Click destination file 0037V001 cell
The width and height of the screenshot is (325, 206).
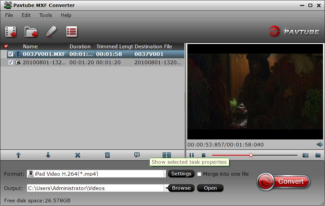point(149,54)
